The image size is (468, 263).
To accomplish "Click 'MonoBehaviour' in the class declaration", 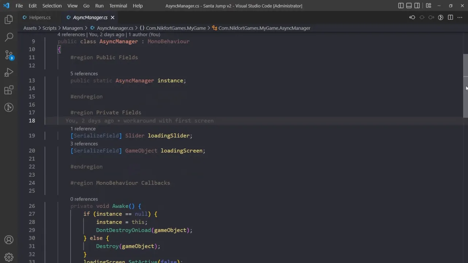I will pyautogui.click(x=169, y=42).
